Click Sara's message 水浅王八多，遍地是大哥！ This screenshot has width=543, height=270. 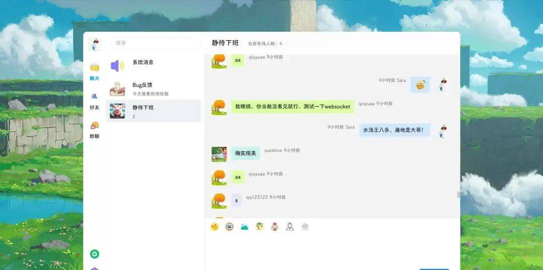pos(395,130)
